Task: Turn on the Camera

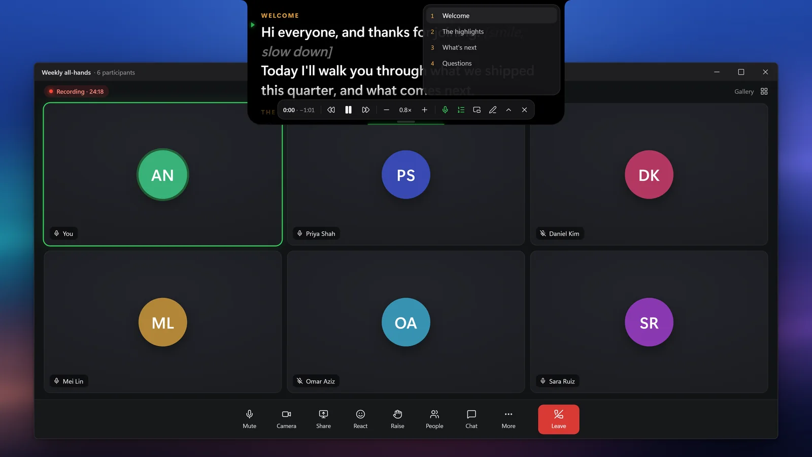Action: pyautogui.click(x=286, y=419)
